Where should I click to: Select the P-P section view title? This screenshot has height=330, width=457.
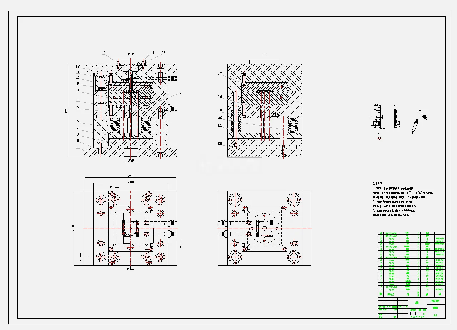click(x=131, y=54)
